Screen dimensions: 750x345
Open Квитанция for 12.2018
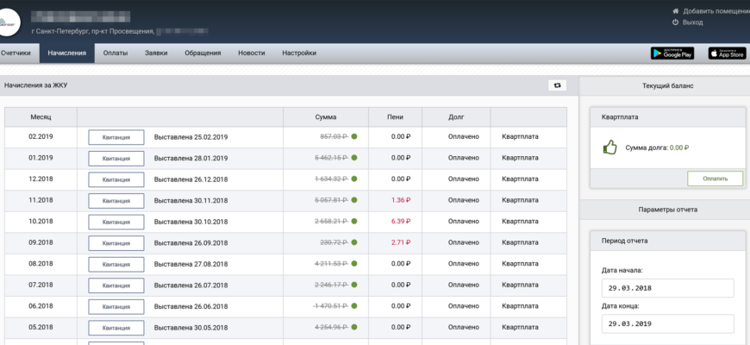116,179
